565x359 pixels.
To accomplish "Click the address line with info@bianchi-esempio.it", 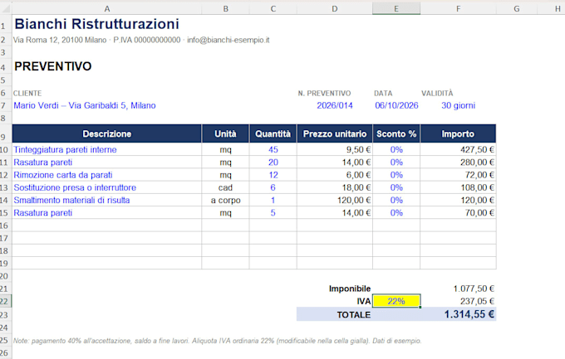I will point(141,40).
